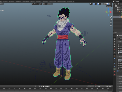Open the Options dropdown in viewport
This screenshot has height=92, width=122.
click(110, 6)
